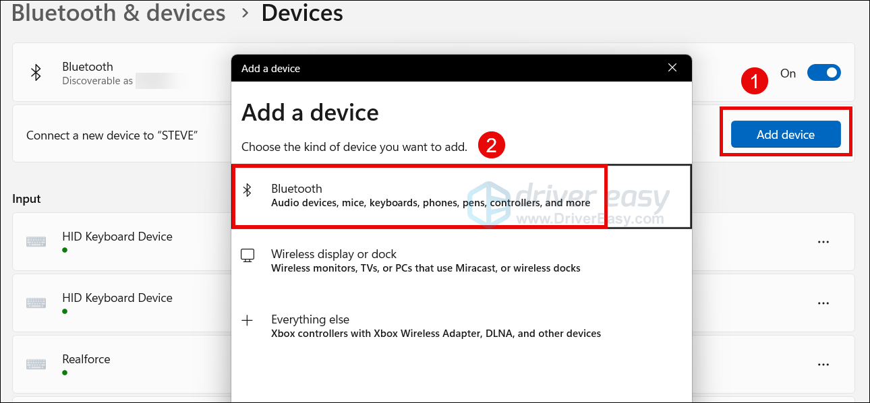Click the Devices breadcrumb title

point(302,13)
